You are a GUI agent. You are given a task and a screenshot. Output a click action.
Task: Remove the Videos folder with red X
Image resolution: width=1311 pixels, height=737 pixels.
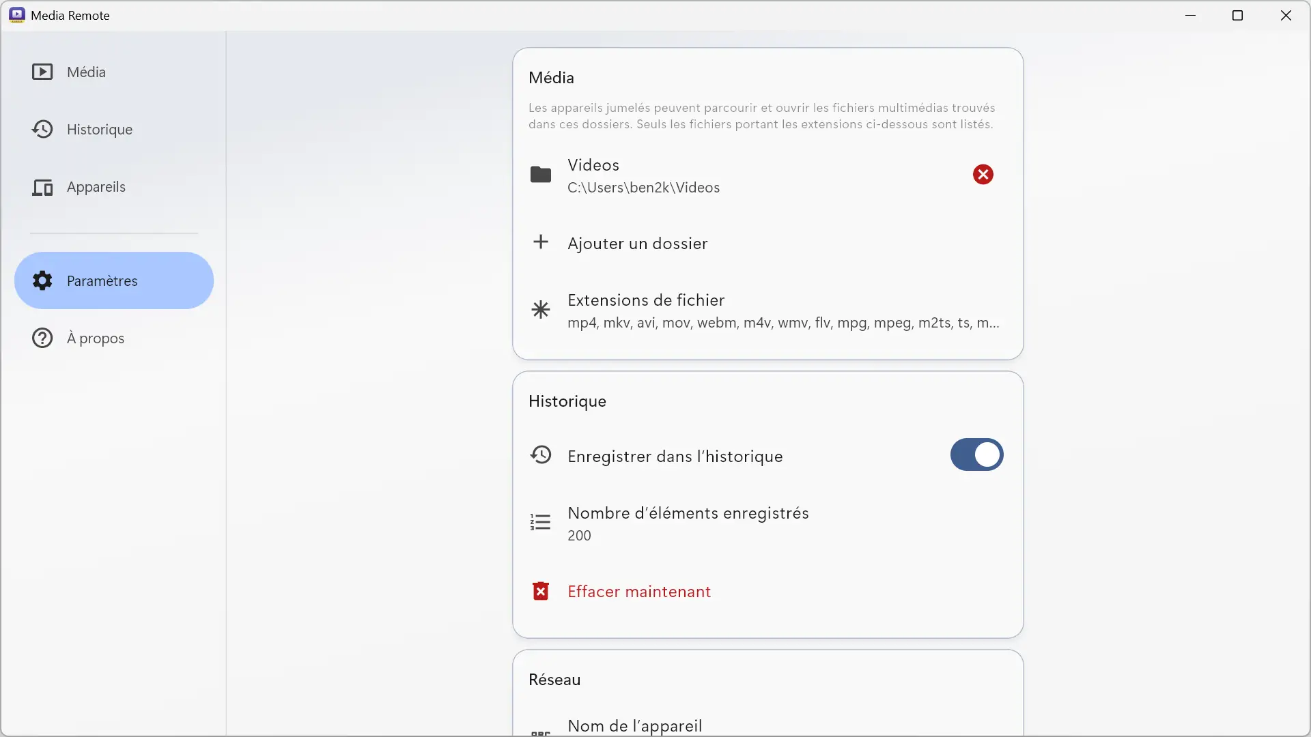(983, 175)
